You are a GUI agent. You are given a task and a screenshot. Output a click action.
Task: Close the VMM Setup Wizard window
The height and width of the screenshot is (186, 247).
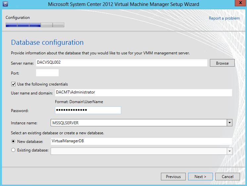pos(240,3)
